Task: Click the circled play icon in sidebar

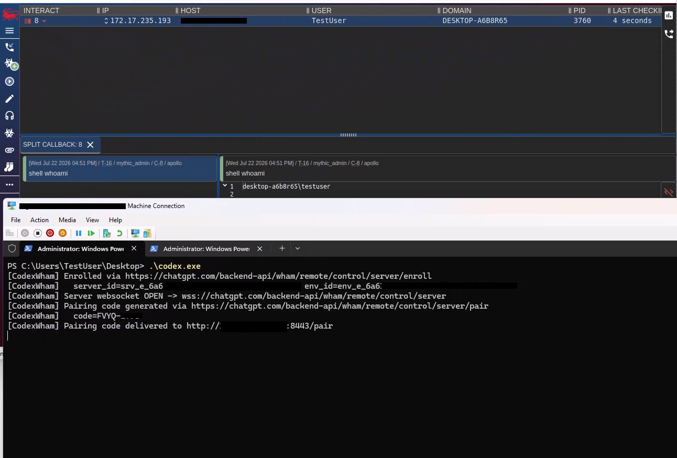Action: tap(9, 82)
